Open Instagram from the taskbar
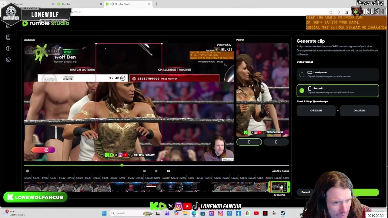This screenshot has width=388, height=218. [x=221, y=213]
